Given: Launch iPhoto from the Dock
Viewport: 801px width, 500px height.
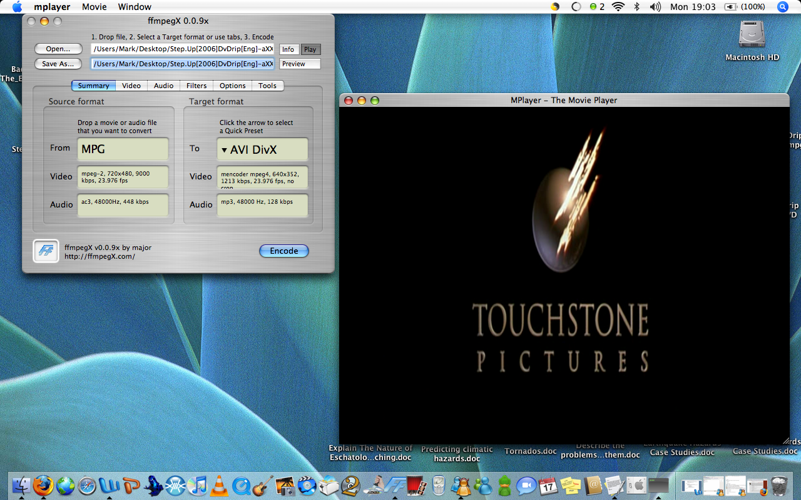Looking at the screenshot, I should 285,486.
